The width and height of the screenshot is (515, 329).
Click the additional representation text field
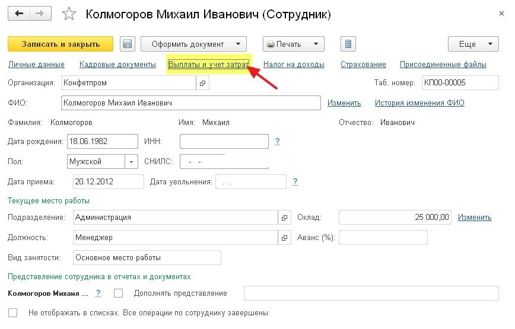tap(371, 293)
